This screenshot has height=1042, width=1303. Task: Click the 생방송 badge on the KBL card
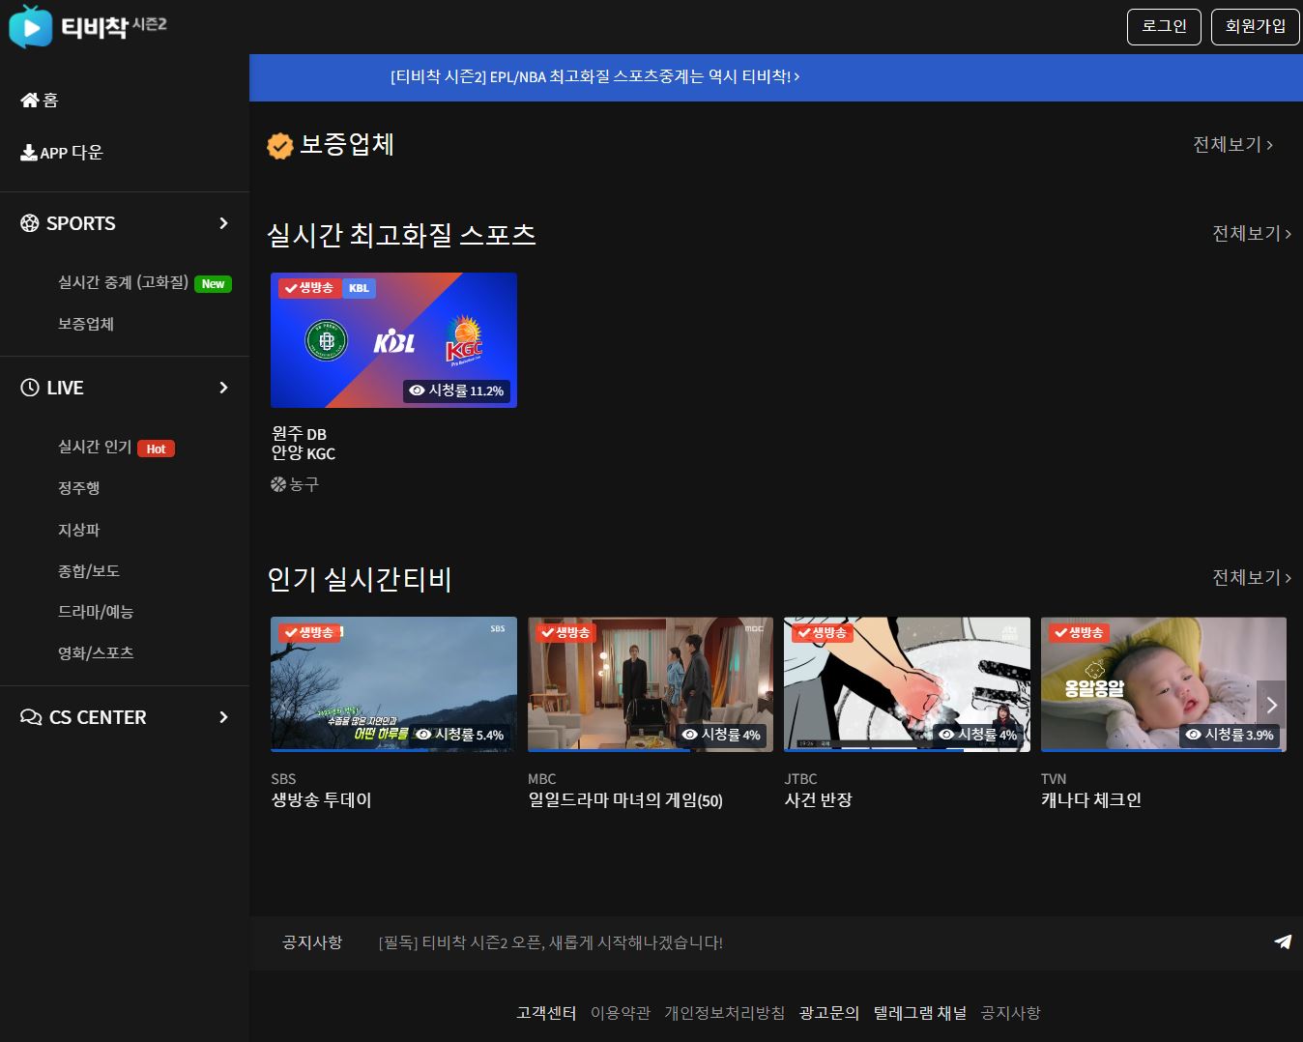click(x=309, y=288)
